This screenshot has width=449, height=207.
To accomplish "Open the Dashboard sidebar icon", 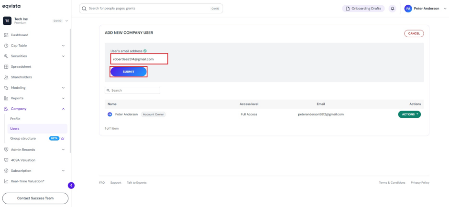I will pos(6,35).
